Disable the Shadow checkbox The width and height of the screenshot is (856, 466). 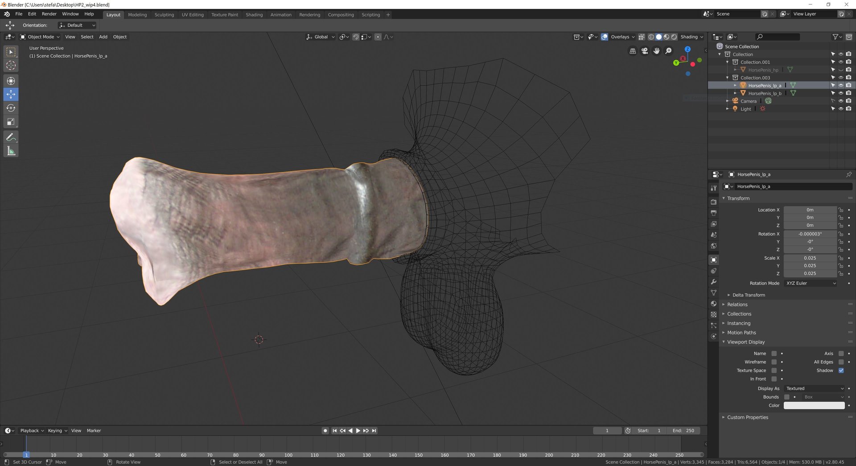(841, 371)
